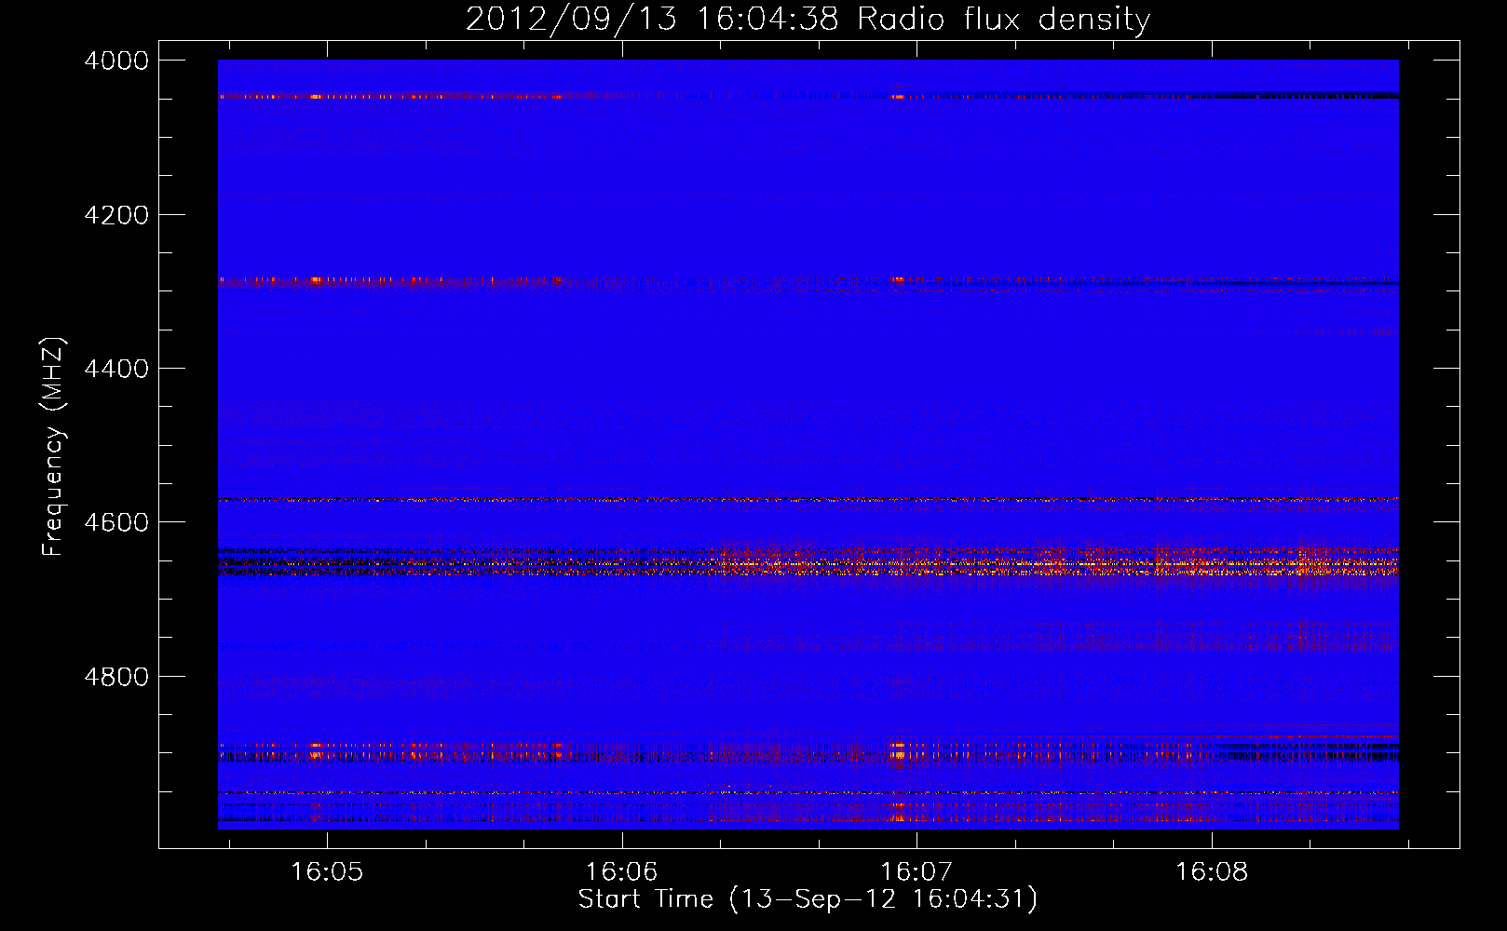Select the 4400 frequency tick label
The width and height of the screenshot is (1507, 931).
[x=116, y=369]
